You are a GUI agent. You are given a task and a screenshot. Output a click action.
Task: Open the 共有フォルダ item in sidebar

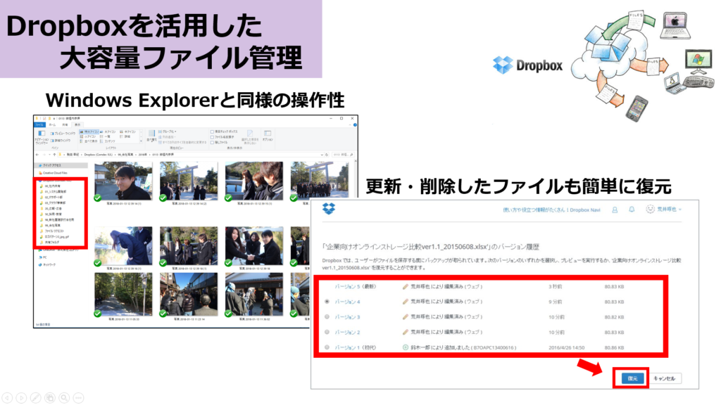pyautogui.click(x=51, y=242)
